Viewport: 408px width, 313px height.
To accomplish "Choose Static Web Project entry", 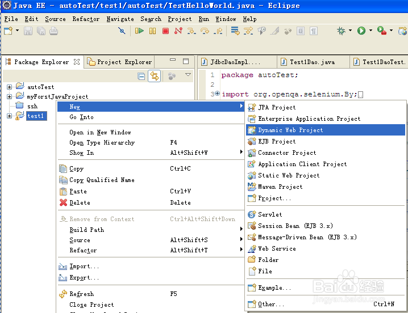I will click(x=325, y=175).
